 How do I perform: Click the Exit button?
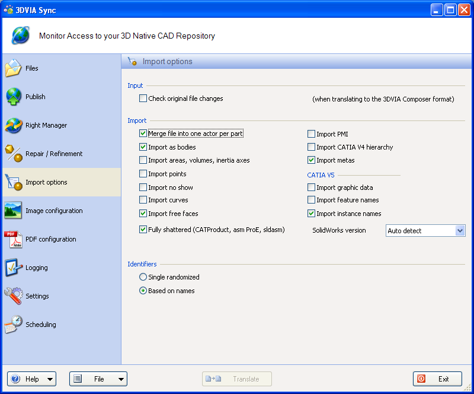(x=437, y=379)
